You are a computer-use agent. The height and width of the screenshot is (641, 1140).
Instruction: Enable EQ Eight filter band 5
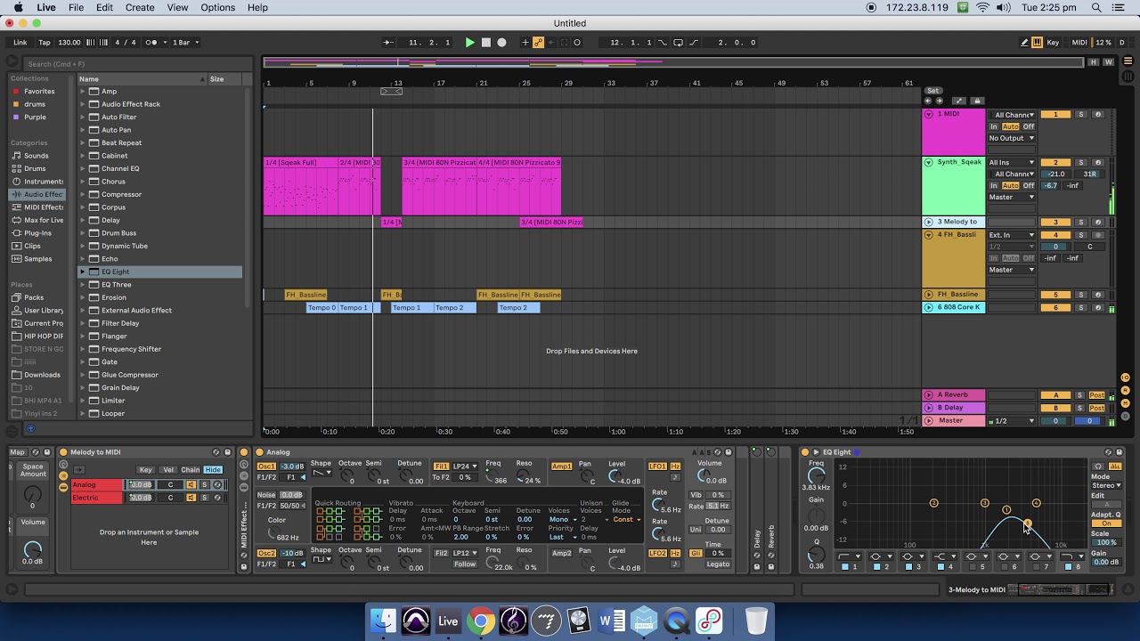[x=973, y=567]
